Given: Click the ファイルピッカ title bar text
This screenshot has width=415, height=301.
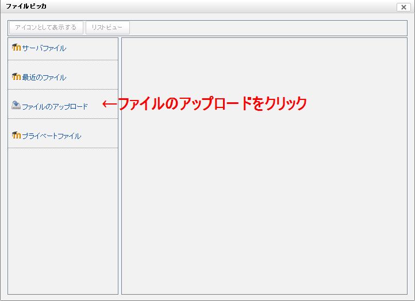Looking at the screenshot, I should tap(26, 6).
